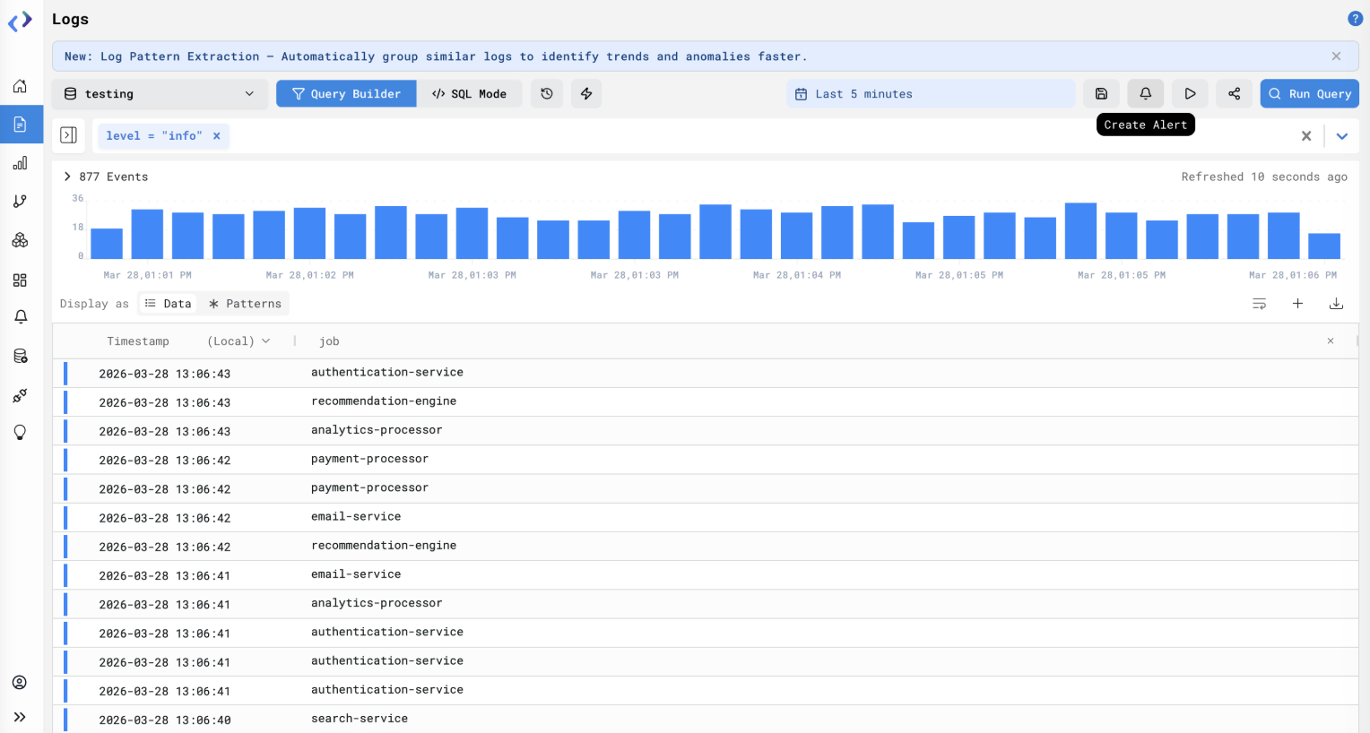Open the Pipelines icon in the sidebar
Image resolution: width=1370 pixels, height=733 pixels.
point(20,395)
